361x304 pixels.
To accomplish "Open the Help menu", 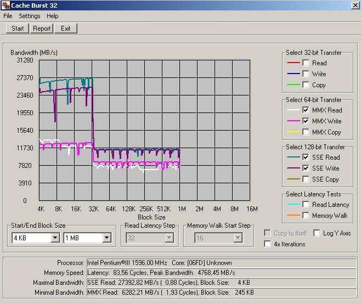I will (x=53, y=16).
